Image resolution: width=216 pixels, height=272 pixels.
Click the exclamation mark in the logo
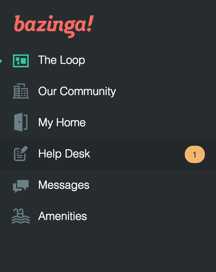click(89, 24)
